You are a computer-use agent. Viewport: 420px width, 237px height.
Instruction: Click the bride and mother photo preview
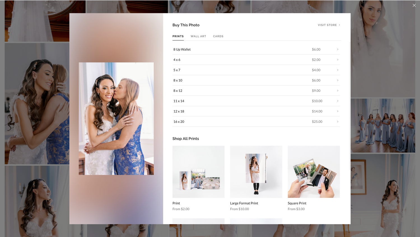(116, 118)
